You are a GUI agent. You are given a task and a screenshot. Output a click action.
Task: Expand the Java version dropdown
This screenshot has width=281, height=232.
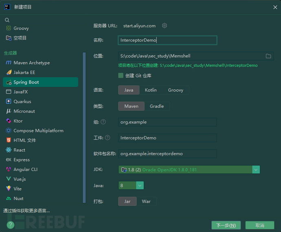pos(140,186)
